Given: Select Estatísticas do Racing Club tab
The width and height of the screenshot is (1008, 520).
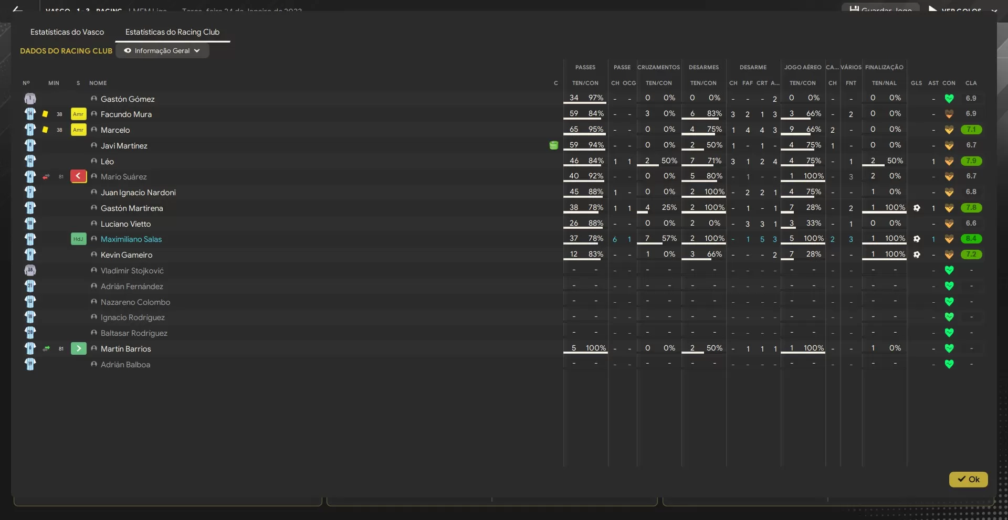Looking at the screenshot, I should tap(172, 32).
